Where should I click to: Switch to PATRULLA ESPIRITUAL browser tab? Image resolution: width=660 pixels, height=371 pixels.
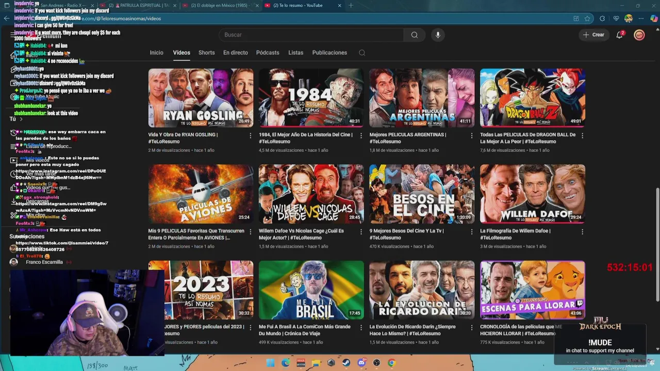pos(138,6)
